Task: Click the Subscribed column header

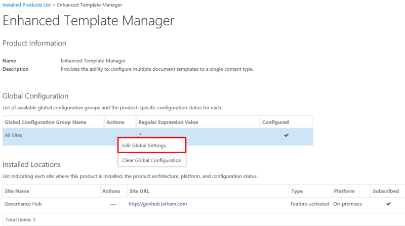Action: tap(385, 191)
